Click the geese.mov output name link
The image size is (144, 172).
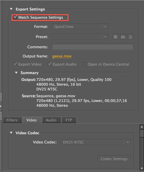[x=62, y=56]
